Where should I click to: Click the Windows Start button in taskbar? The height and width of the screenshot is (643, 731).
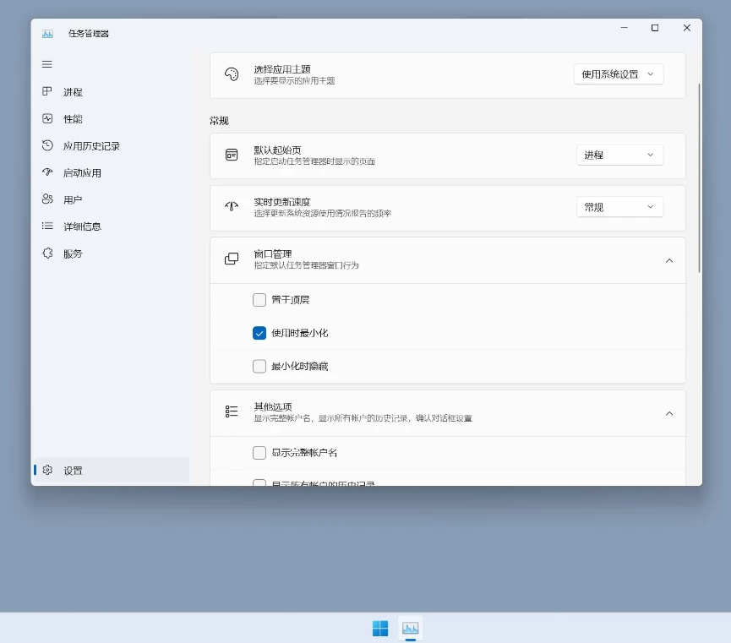[x=380, y=628]
